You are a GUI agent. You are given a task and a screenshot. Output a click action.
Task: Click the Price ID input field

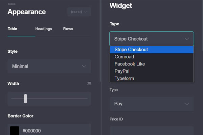pyautogui.click(x=152, y=131)
